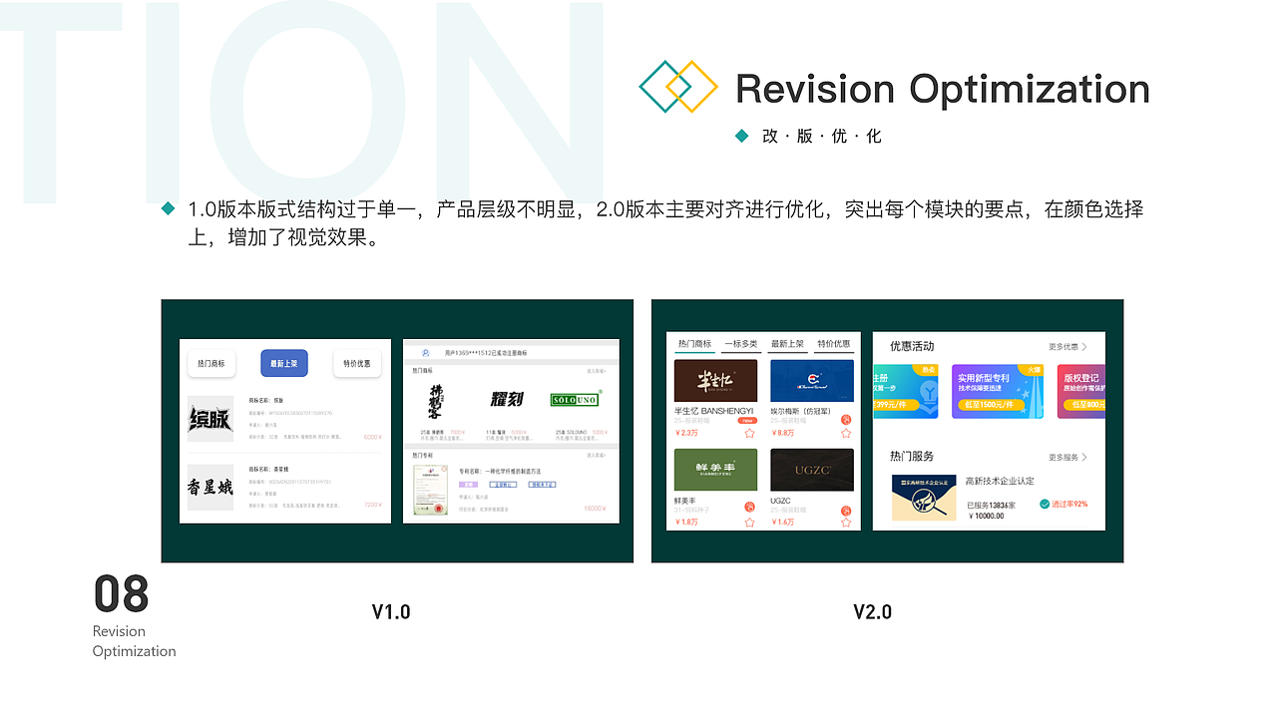Click the user avatar icon in V1.0 header
The image size is (1277, 718).
coord(426,351)
